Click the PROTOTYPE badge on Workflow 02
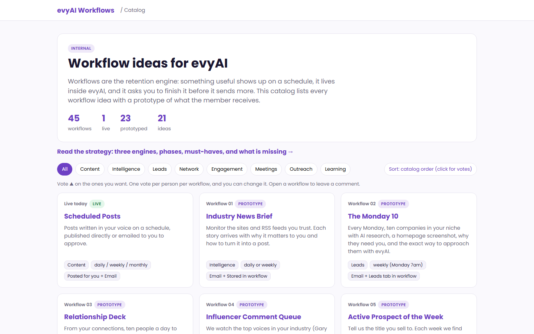The width and height of the screenshot is (534, 334). tap(393, 204)
